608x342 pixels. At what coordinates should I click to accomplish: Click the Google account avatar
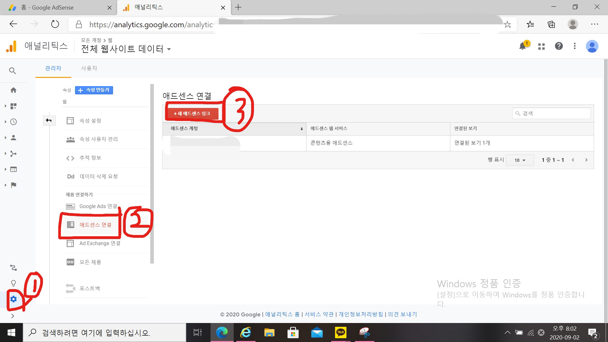click(592, 46)
